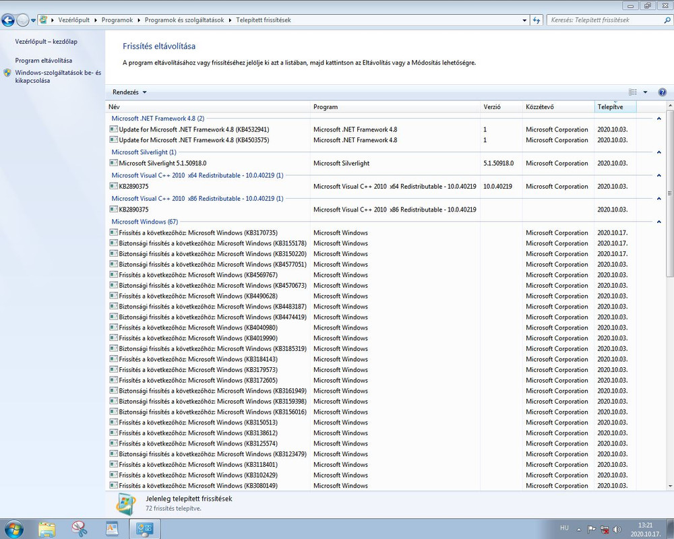
Task: Click the icon of update KB3155178
Action: [113, 243]
